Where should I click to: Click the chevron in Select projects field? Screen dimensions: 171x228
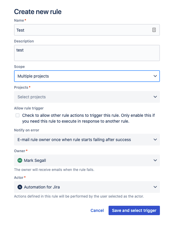(x=155, y=97)
